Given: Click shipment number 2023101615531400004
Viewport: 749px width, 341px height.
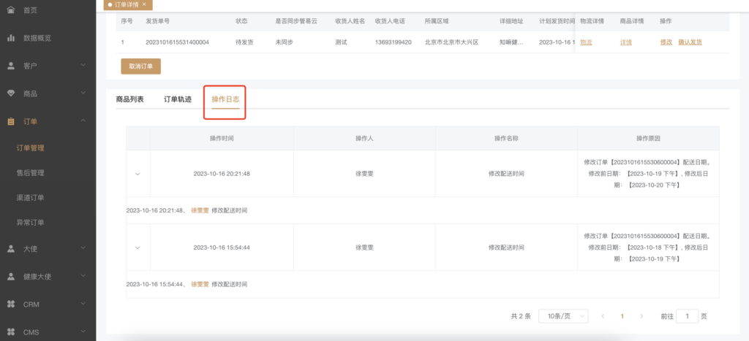Looking at the screenshot, I should (x=177, y=42).
